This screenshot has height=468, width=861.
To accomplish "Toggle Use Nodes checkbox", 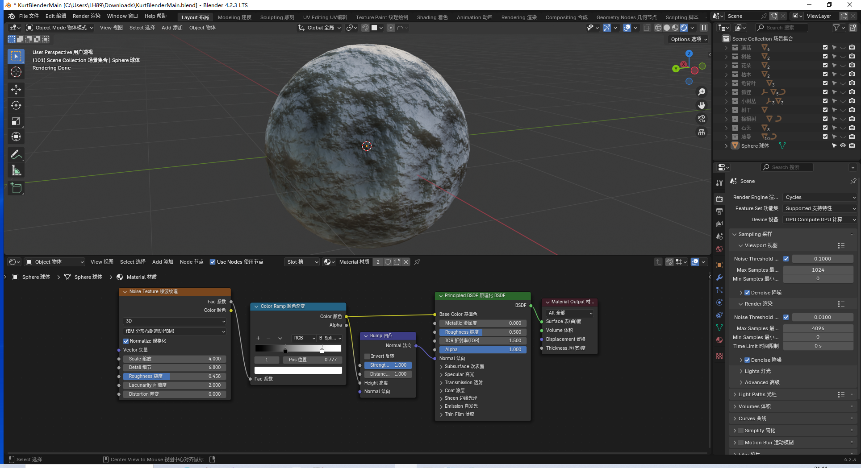I will tap(213, 262).
